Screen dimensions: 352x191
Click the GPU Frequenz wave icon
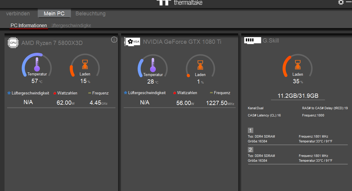(x=211, y=93)
